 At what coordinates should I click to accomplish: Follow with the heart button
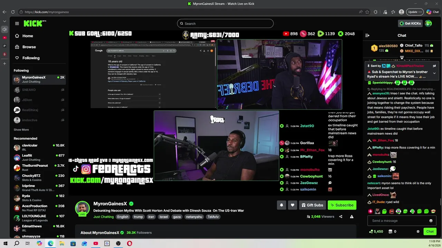tap(292, 205)
